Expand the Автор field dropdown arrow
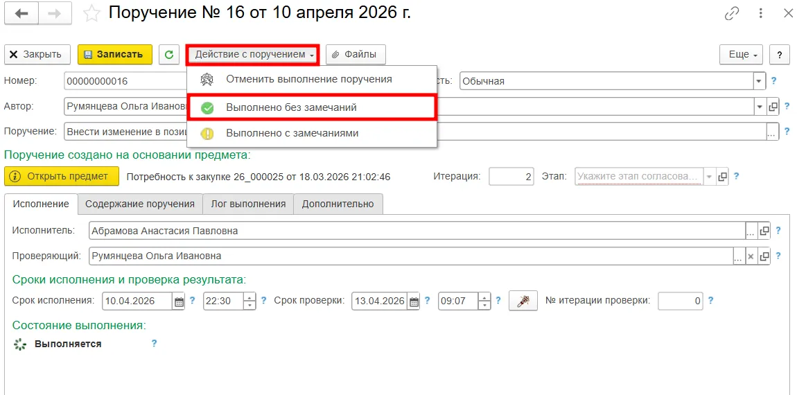 (x=760, y=107)
